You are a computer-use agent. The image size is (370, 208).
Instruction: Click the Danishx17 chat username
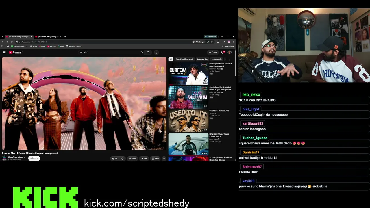(251, 152)
